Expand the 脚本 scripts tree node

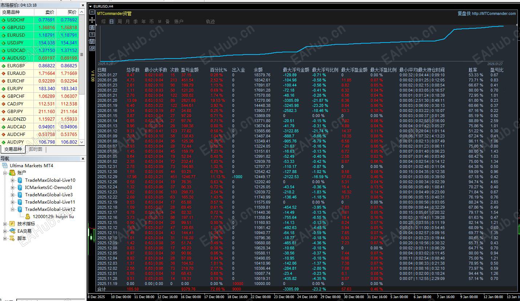[x=5, y=238]
